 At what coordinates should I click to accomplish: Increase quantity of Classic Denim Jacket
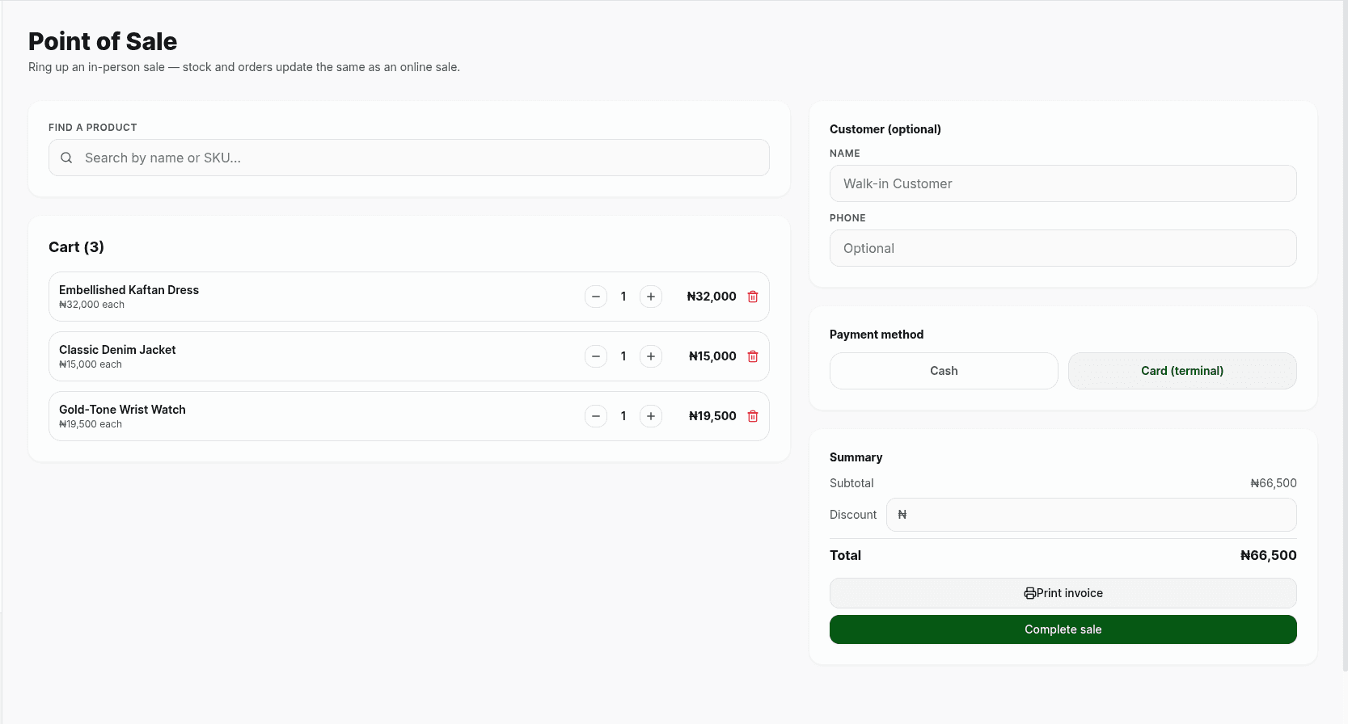click(x=651, y=356)
